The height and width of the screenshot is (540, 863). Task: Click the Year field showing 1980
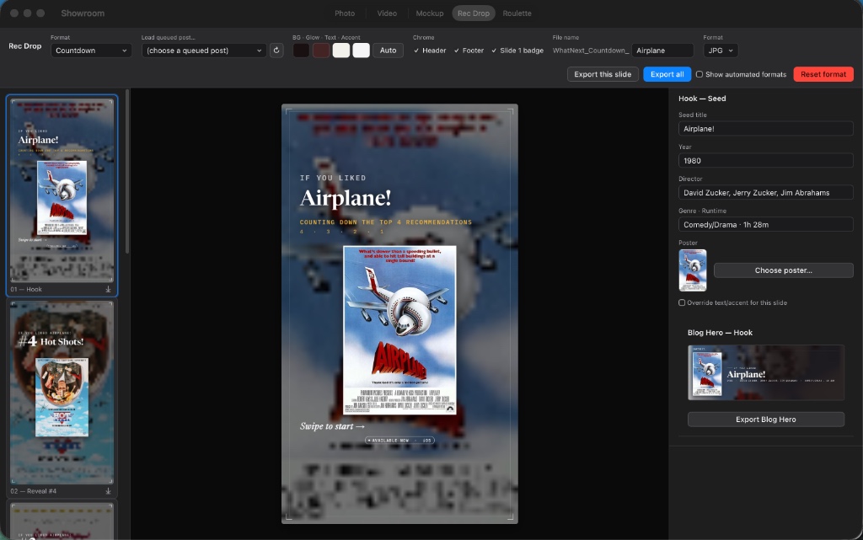[x=765, y=161]
